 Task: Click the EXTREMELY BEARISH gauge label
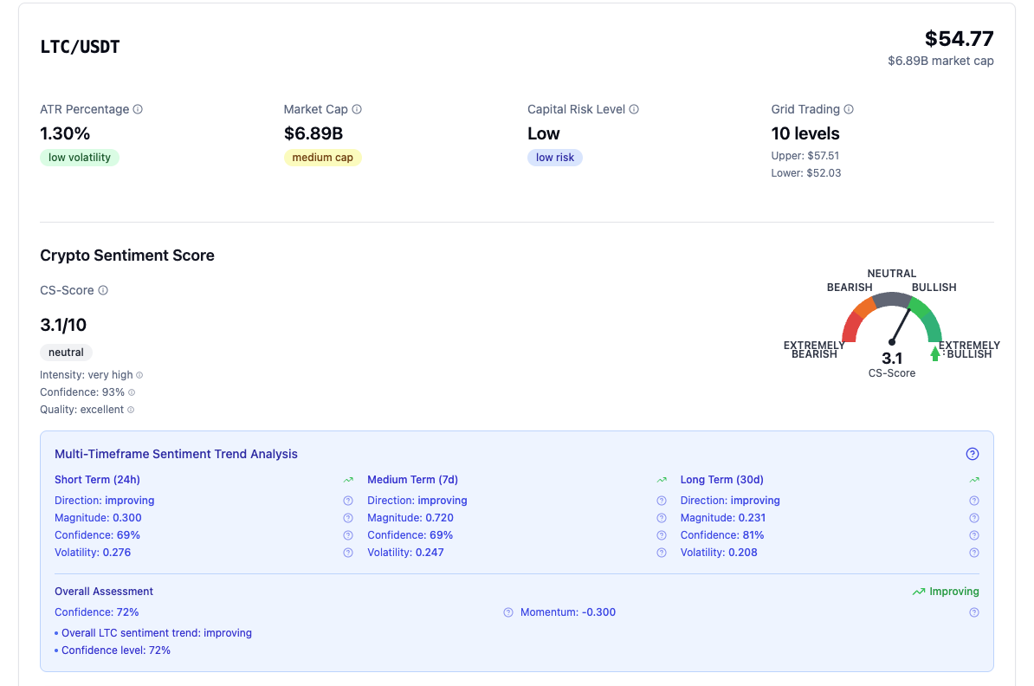coord(814,350)
